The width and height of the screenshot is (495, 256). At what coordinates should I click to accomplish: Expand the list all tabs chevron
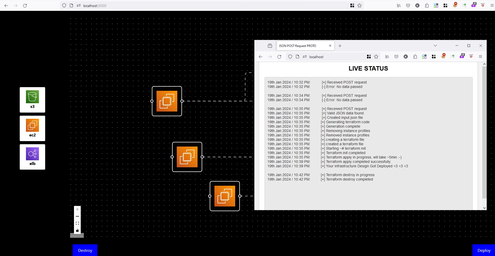[x=435, y=46]
